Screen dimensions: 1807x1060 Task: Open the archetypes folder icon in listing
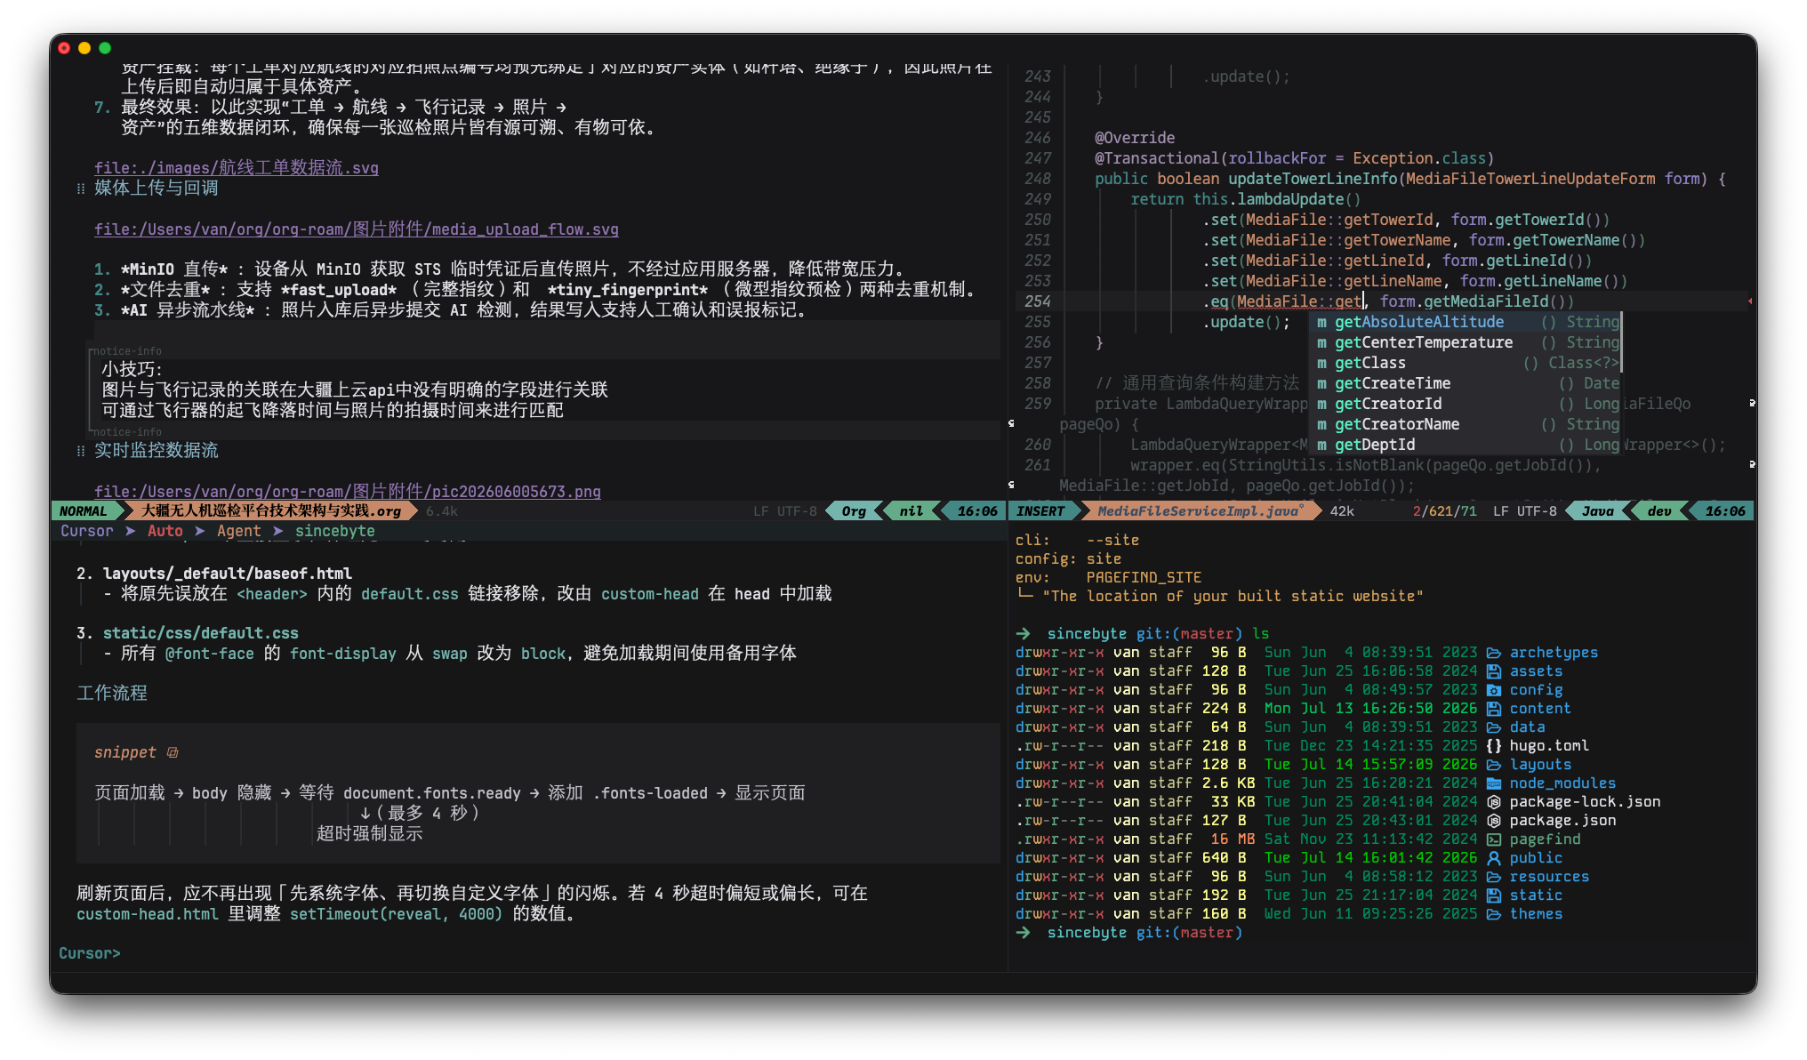click(x=1494, y=653)
